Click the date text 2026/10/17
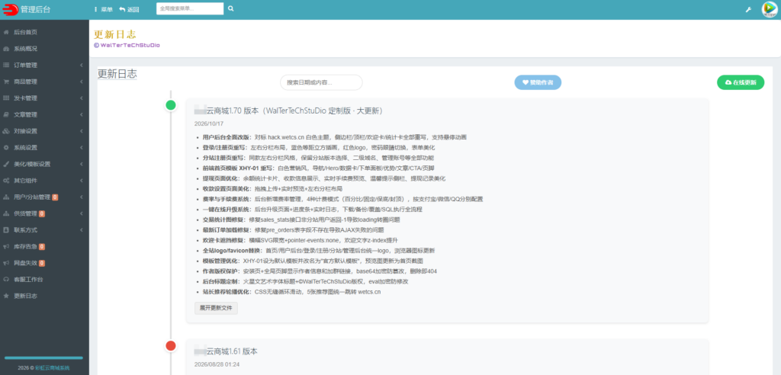The width and height of the screenshot is (781, 375). pyautogui.click(x=209, y=123)
